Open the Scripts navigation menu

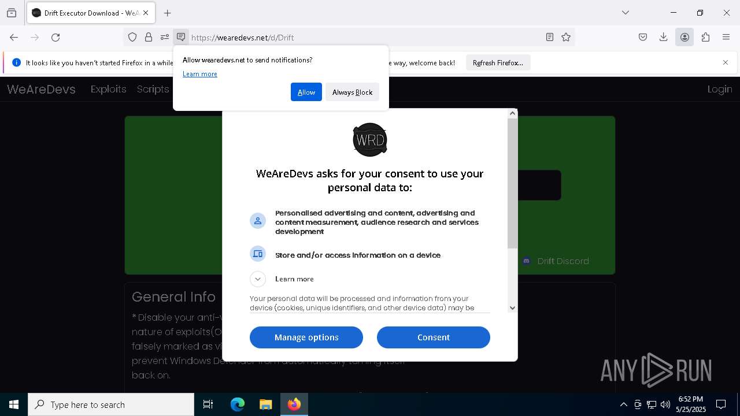(153, 89)
